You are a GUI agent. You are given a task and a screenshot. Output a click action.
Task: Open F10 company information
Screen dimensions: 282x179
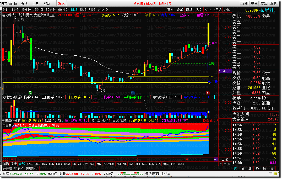199,9
